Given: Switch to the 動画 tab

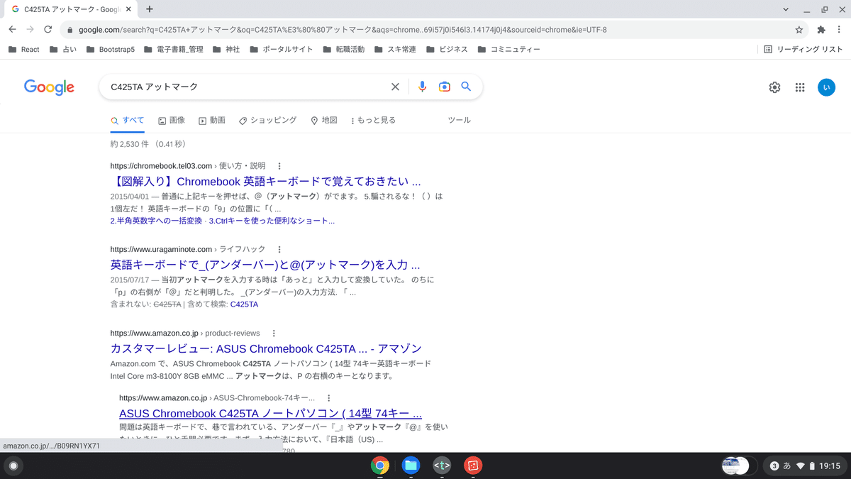Looking at the screenshot, I should [212, 121].
